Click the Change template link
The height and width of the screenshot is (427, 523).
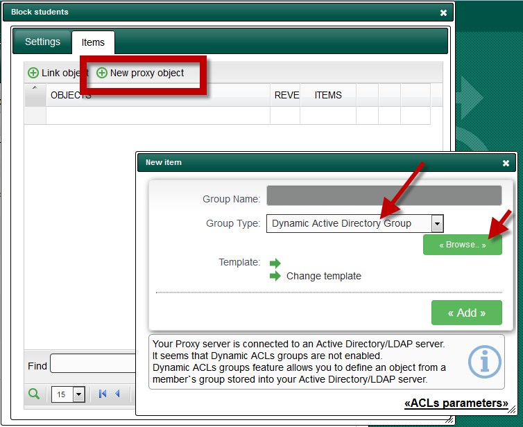[323, 276]
